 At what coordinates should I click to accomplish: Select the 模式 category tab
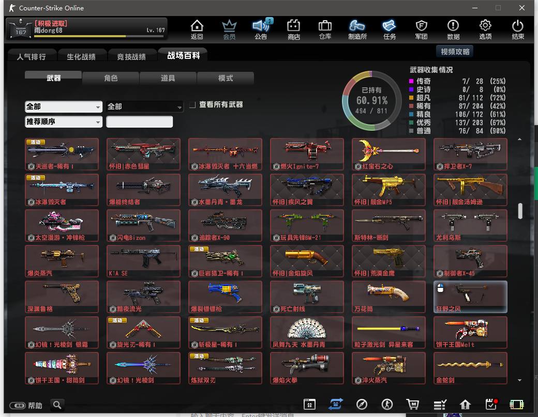click(226, 78)
